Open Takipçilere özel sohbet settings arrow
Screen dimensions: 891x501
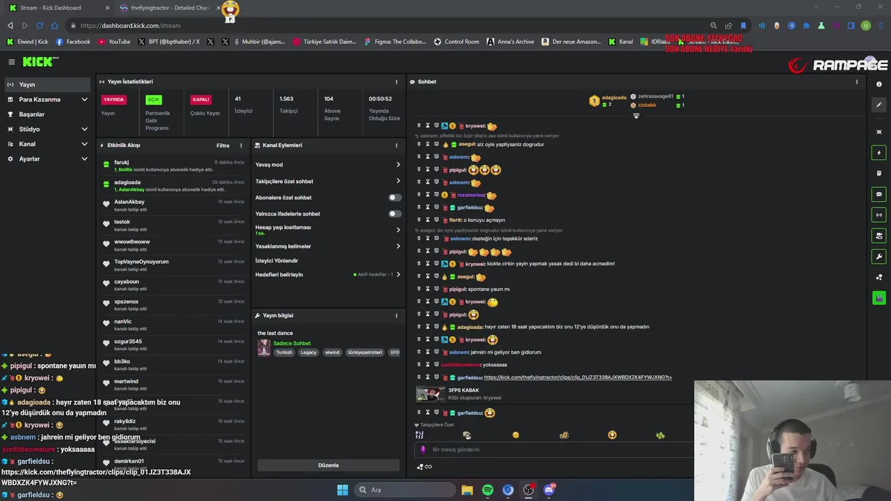[398, 181]
